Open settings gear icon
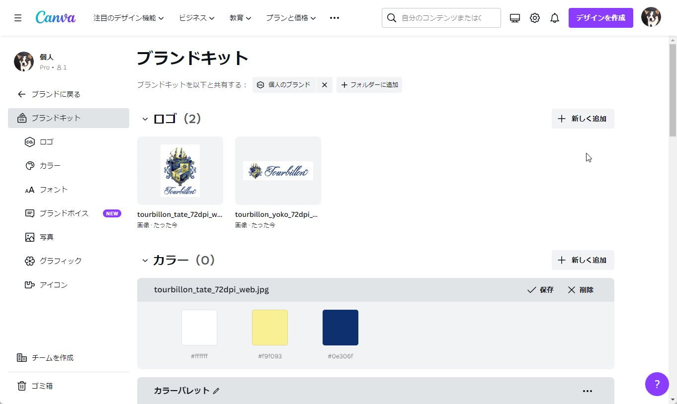This screenshot has width=677, height=404. [x=535, y=18]
